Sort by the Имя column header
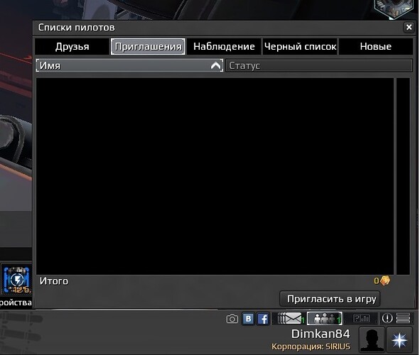Image resolution: width=420 pixels, height=355 pixels. [129, 65]
